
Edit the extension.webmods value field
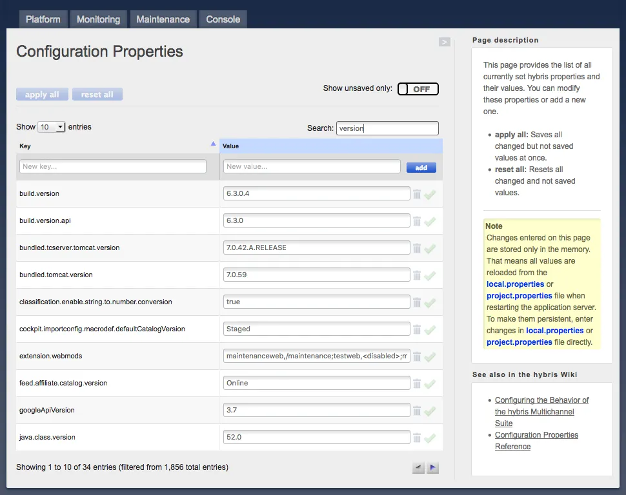317,356
